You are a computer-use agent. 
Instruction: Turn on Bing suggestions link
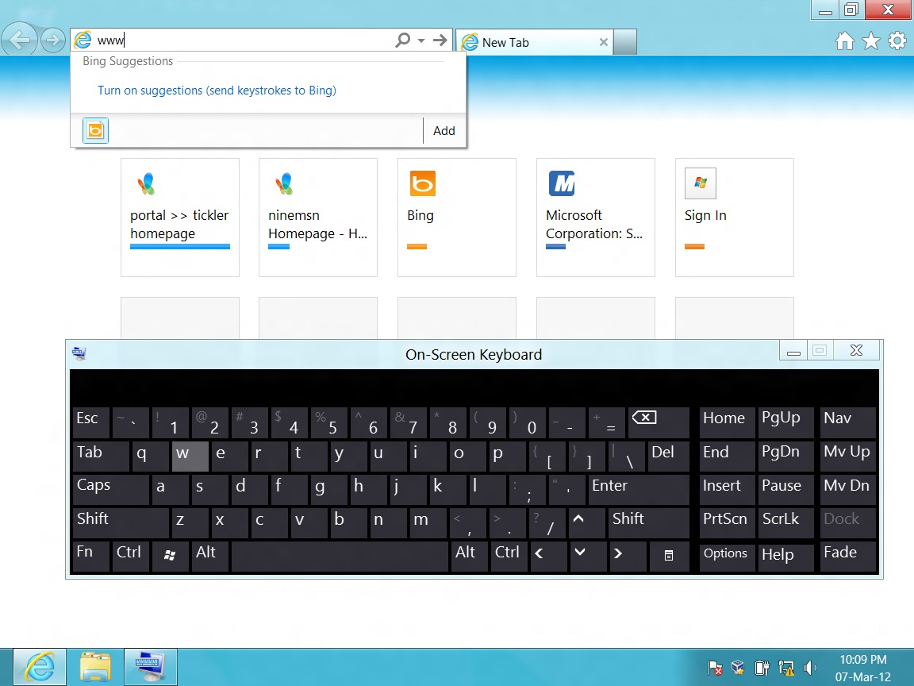[x=217, y=91]
